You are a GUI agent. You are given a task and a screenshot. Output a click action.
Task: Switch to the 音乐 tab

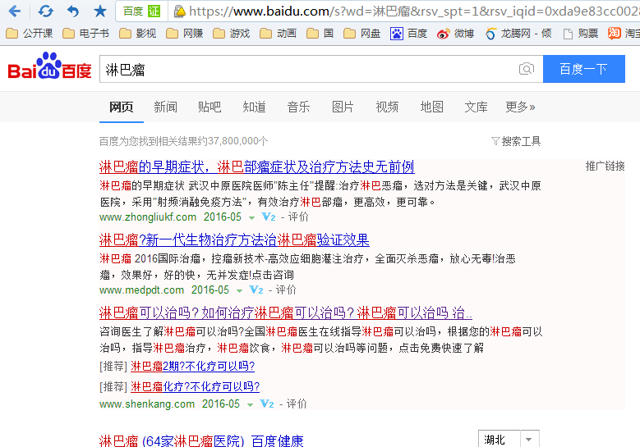298,107
